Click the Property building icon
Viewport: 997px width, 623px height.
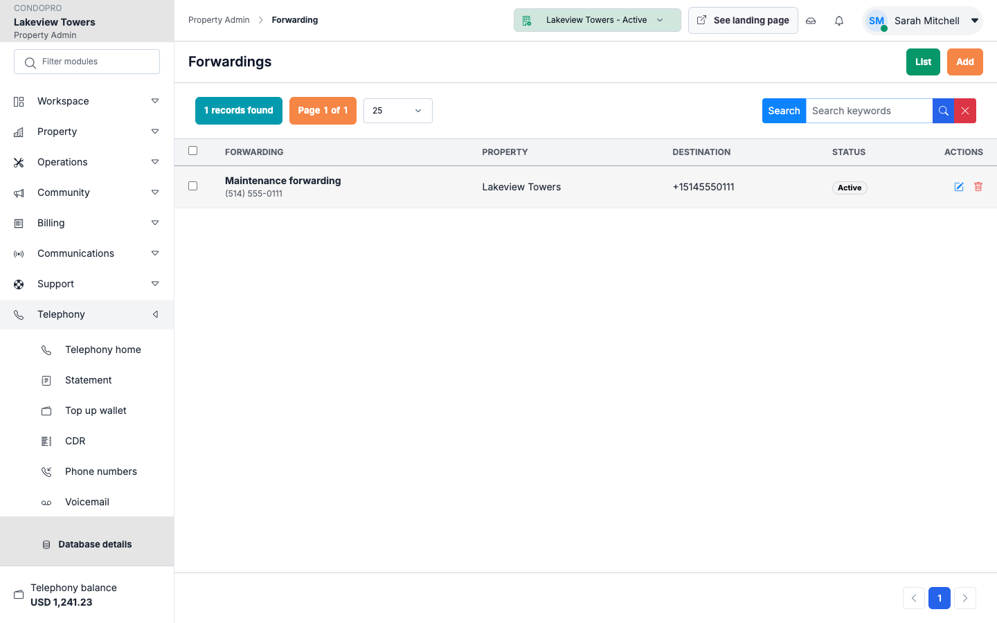(19, 132)
